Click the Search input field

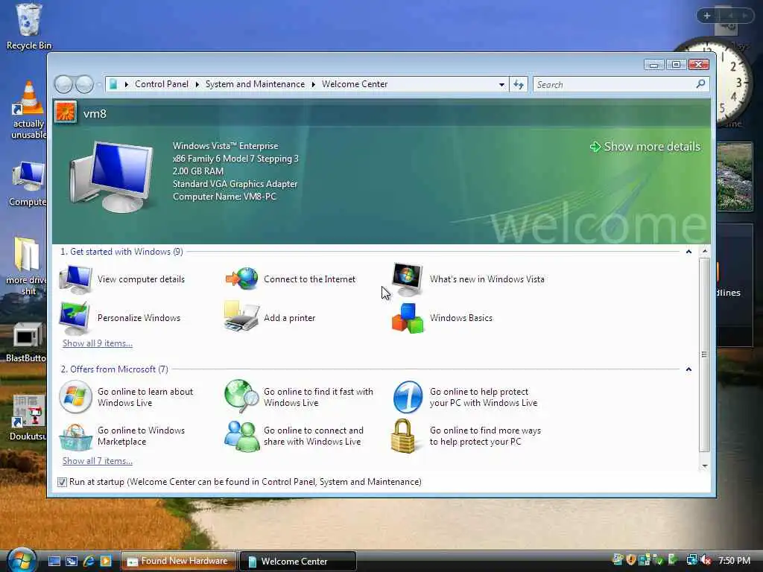point(614,85)
